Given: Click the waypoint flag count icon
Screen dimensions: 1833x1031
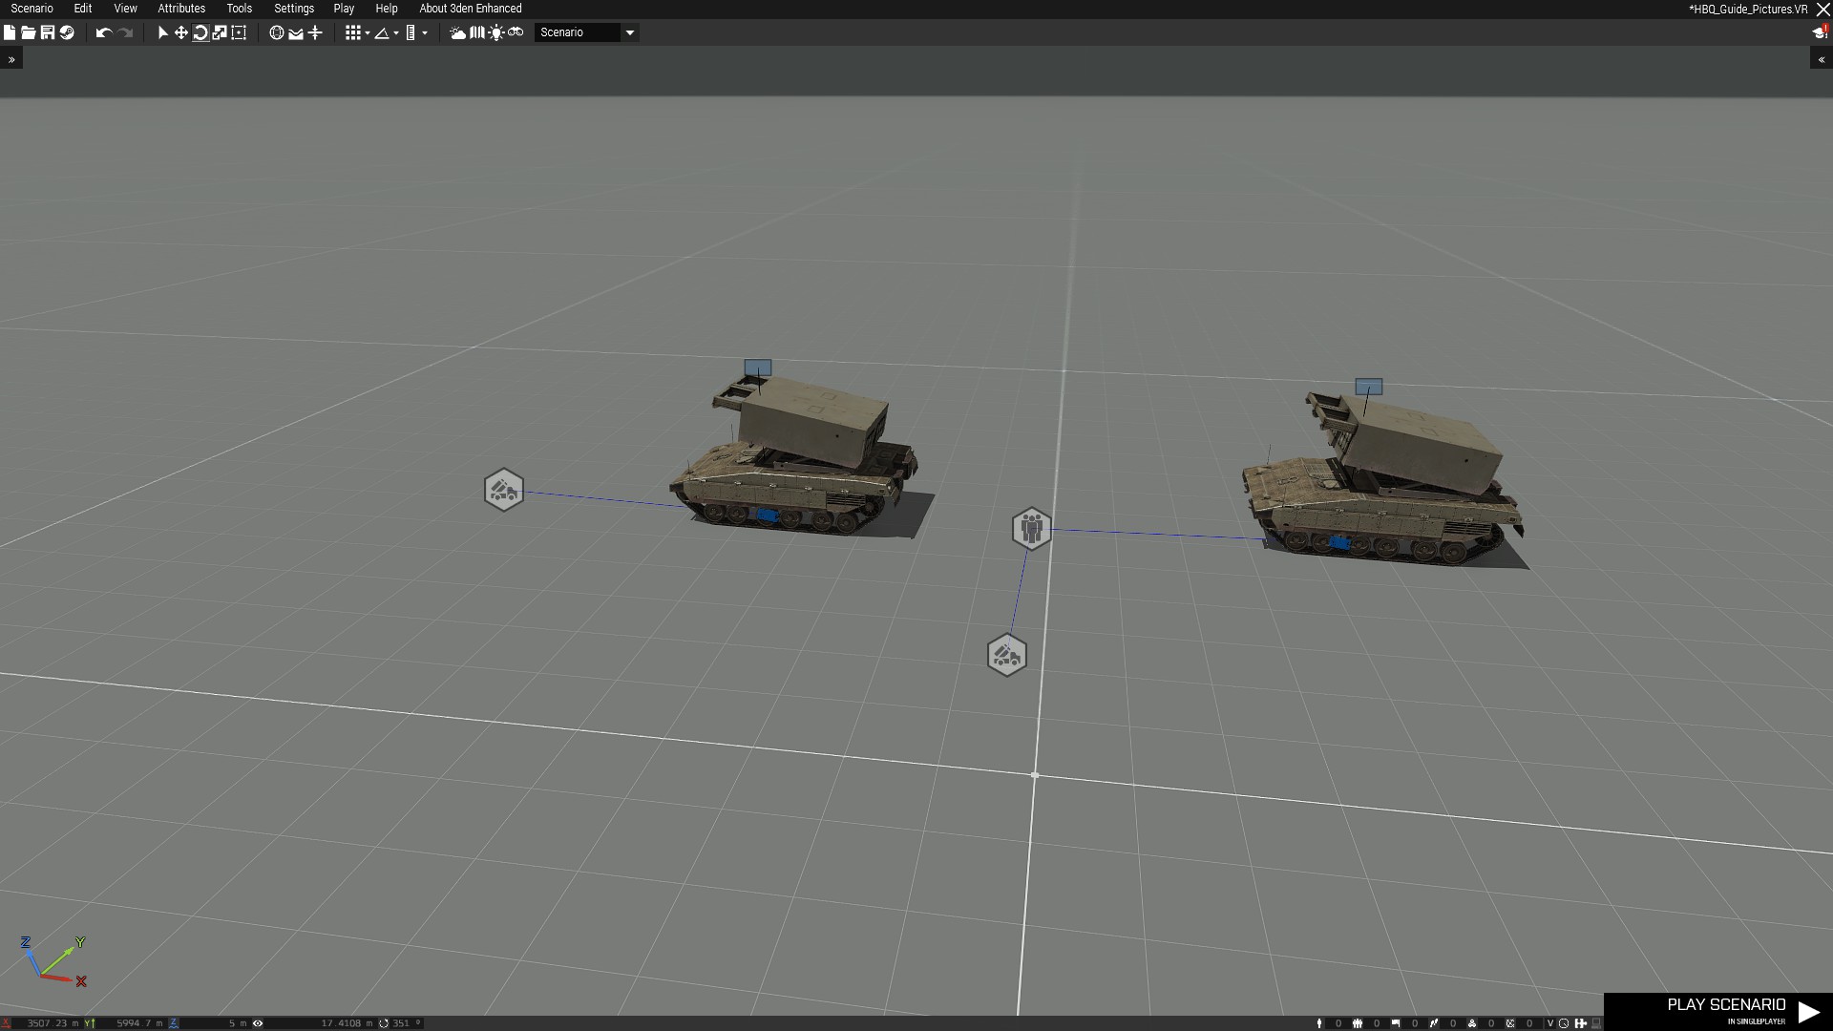Looking at the screenshot, I should tap(1396, 1023).
